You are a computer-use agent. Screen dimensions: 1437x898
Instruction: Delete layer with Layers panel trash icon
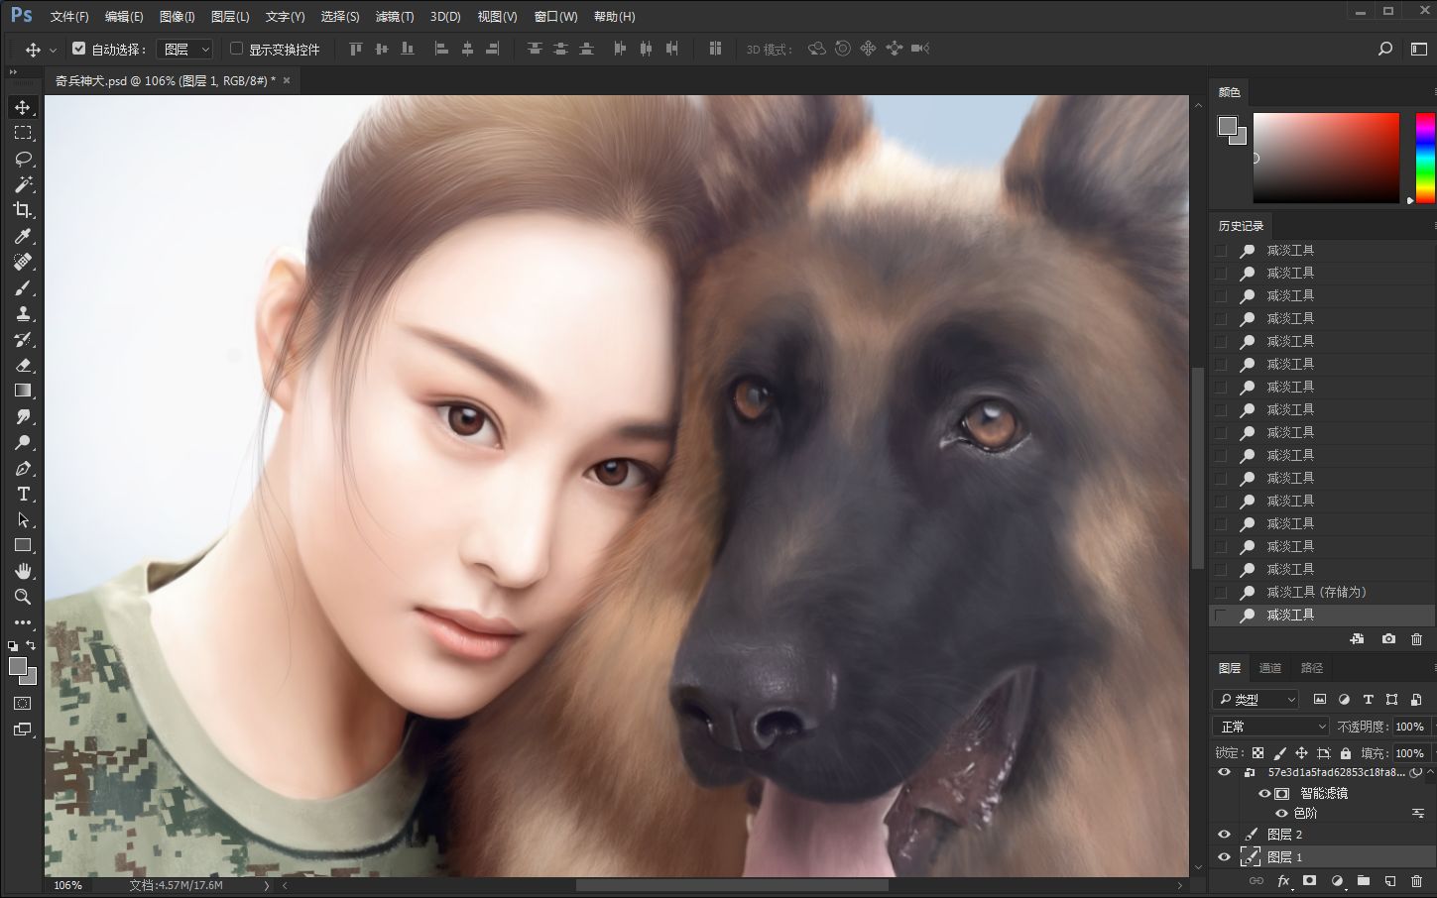click(1416, 880)
